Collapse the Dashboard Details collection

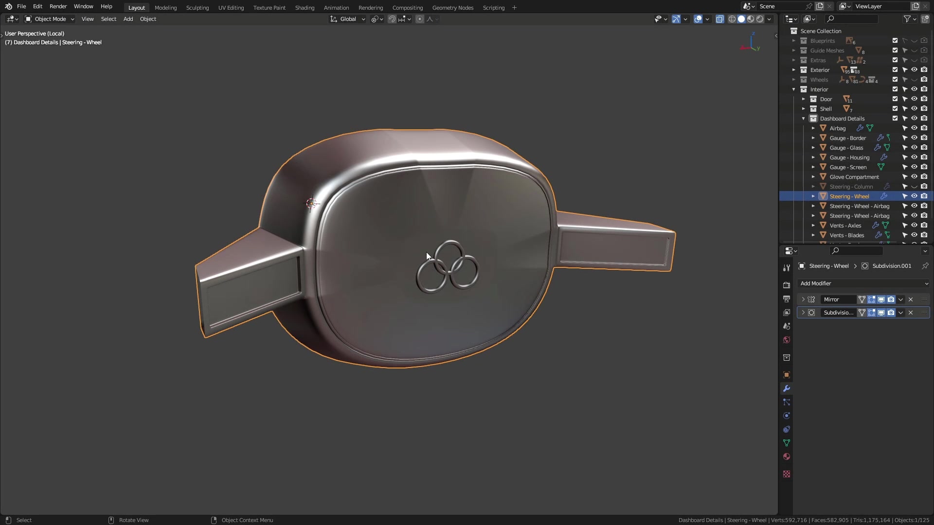tap(804, 118)
